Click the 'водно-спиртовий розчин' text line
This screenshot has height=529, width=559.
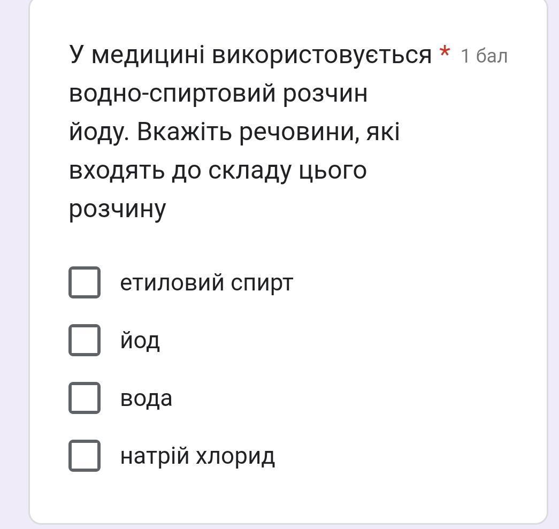click(218, 94)
